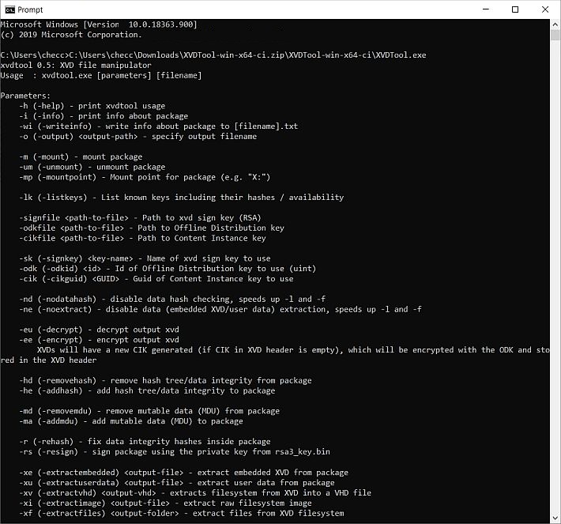Click the '-sk (-signkey) <key-name>' line
This screenshot has height=524, width=561.
pyautogui.click(x=145, y=258)
